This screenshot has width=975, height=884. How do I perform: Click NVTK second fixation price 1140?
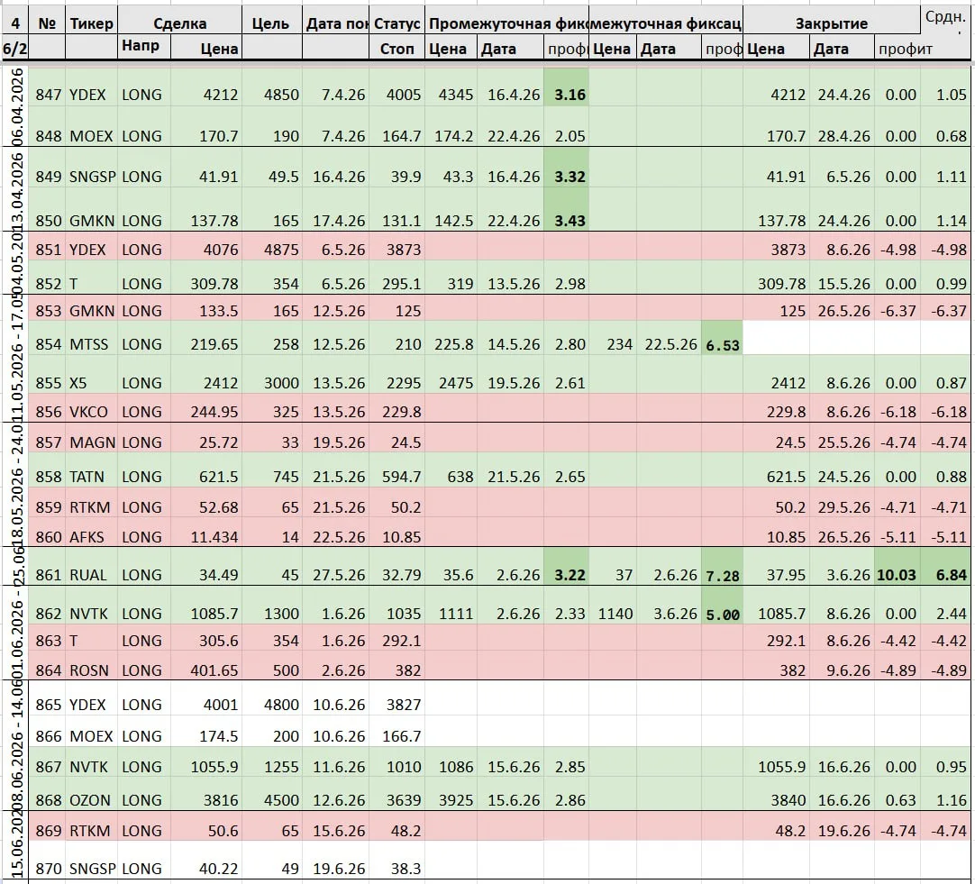(x=613, y=615)
